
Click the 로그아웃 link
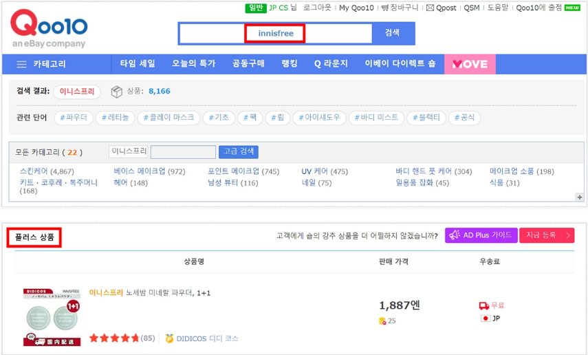tap(317, 8)
